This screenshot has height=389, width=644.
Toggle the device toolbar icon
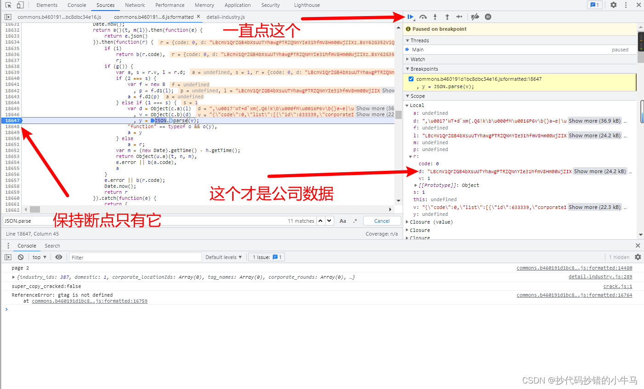tap(20, 5)
